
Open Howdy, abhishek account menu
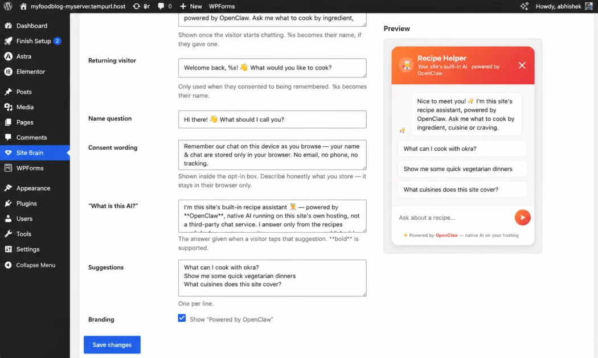564,6
